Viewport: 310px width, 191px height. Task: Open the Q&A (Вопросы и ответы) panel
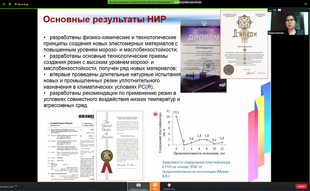[x=138, y=186]
